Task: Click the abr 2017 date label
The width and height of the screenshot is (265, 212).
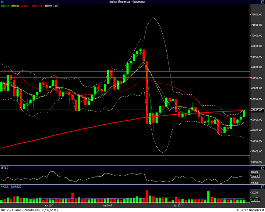Action: [49, 205]
